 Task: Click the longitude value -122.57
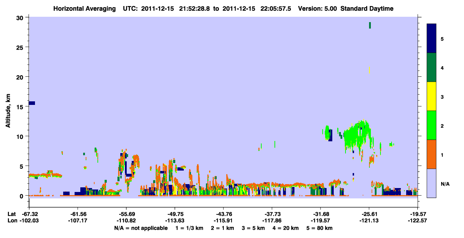(x=418, y=221)
